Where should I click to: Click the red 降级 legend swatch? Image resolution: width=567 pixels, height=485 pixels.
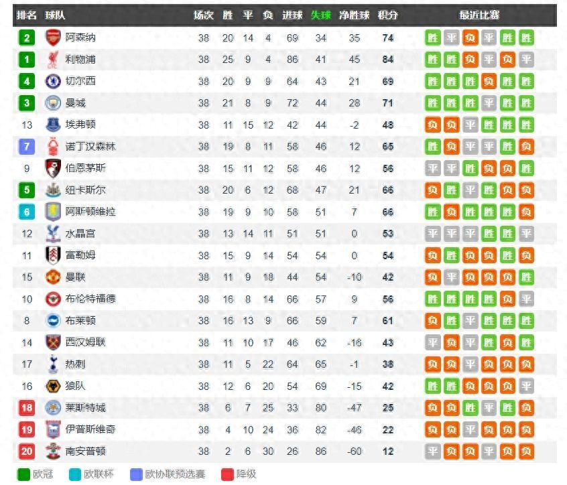[227, 474]
